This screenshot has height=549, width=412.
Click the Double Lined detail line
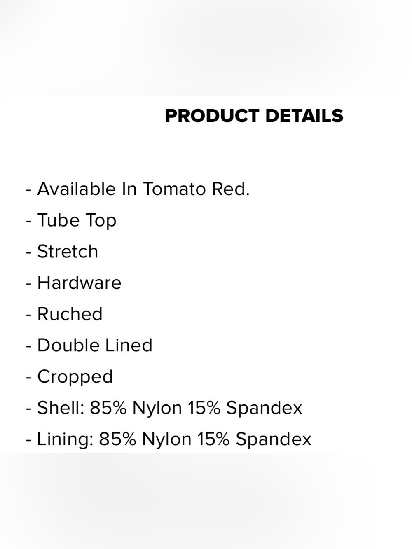coord(89,345)
